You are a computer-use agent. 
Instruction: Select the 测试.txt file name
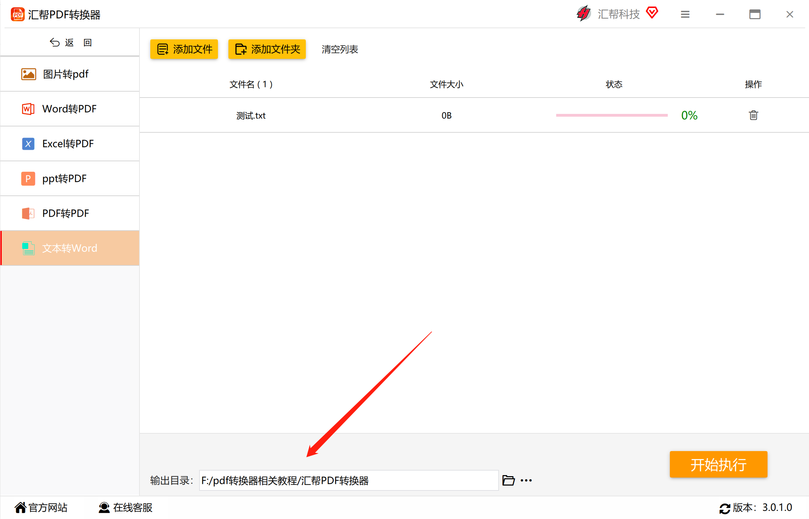tap(251, 115)
